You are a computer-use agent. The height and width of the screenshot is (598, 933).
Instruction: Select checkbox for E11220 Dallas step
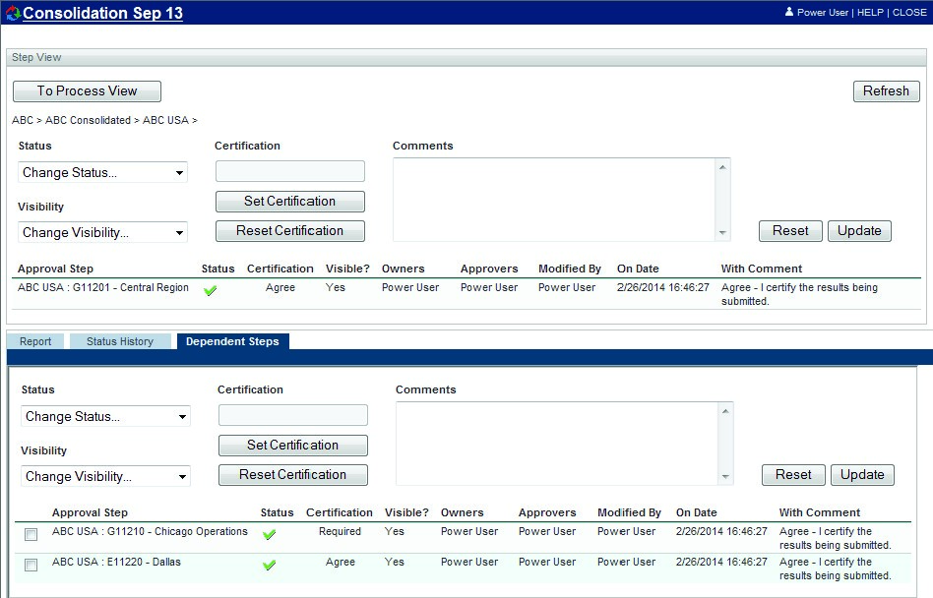point(31,565)
